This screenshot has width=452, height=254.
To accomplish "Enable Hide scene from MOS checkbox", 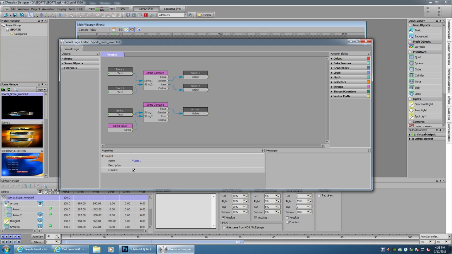I will 223,227.
